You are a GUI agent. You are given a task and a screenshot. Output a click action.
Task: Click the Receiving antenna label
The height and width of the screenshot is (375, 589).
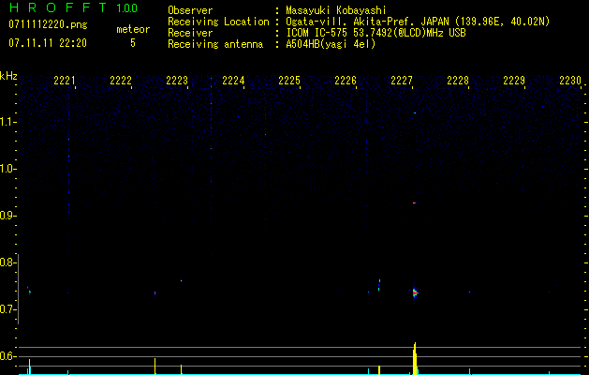click(x=215, y=44)
